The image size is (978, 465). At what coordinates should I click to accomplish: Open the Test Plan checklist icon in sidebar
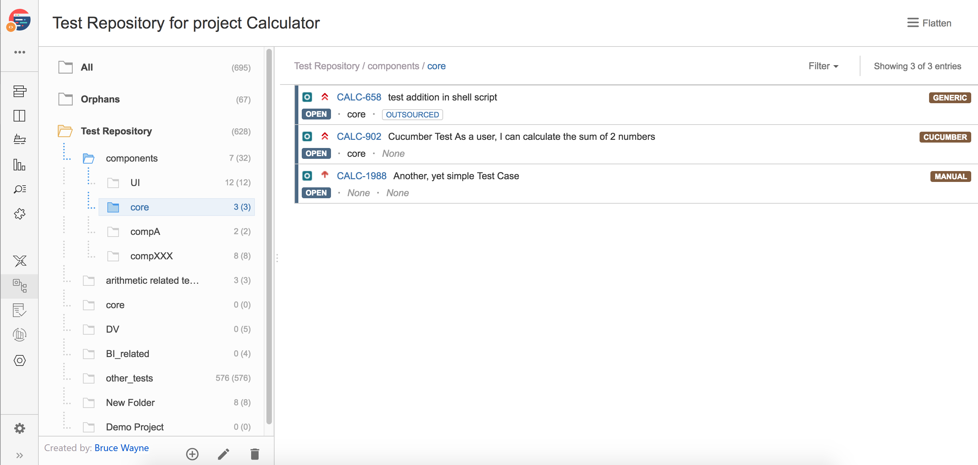pos(20,310)
